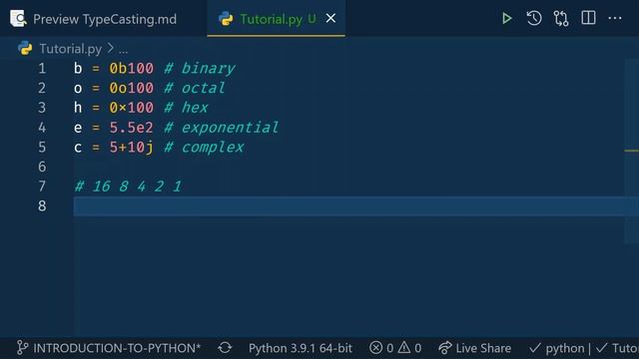Click the 0b100 binary literal
639x359 pixels.
pos(131,68)
